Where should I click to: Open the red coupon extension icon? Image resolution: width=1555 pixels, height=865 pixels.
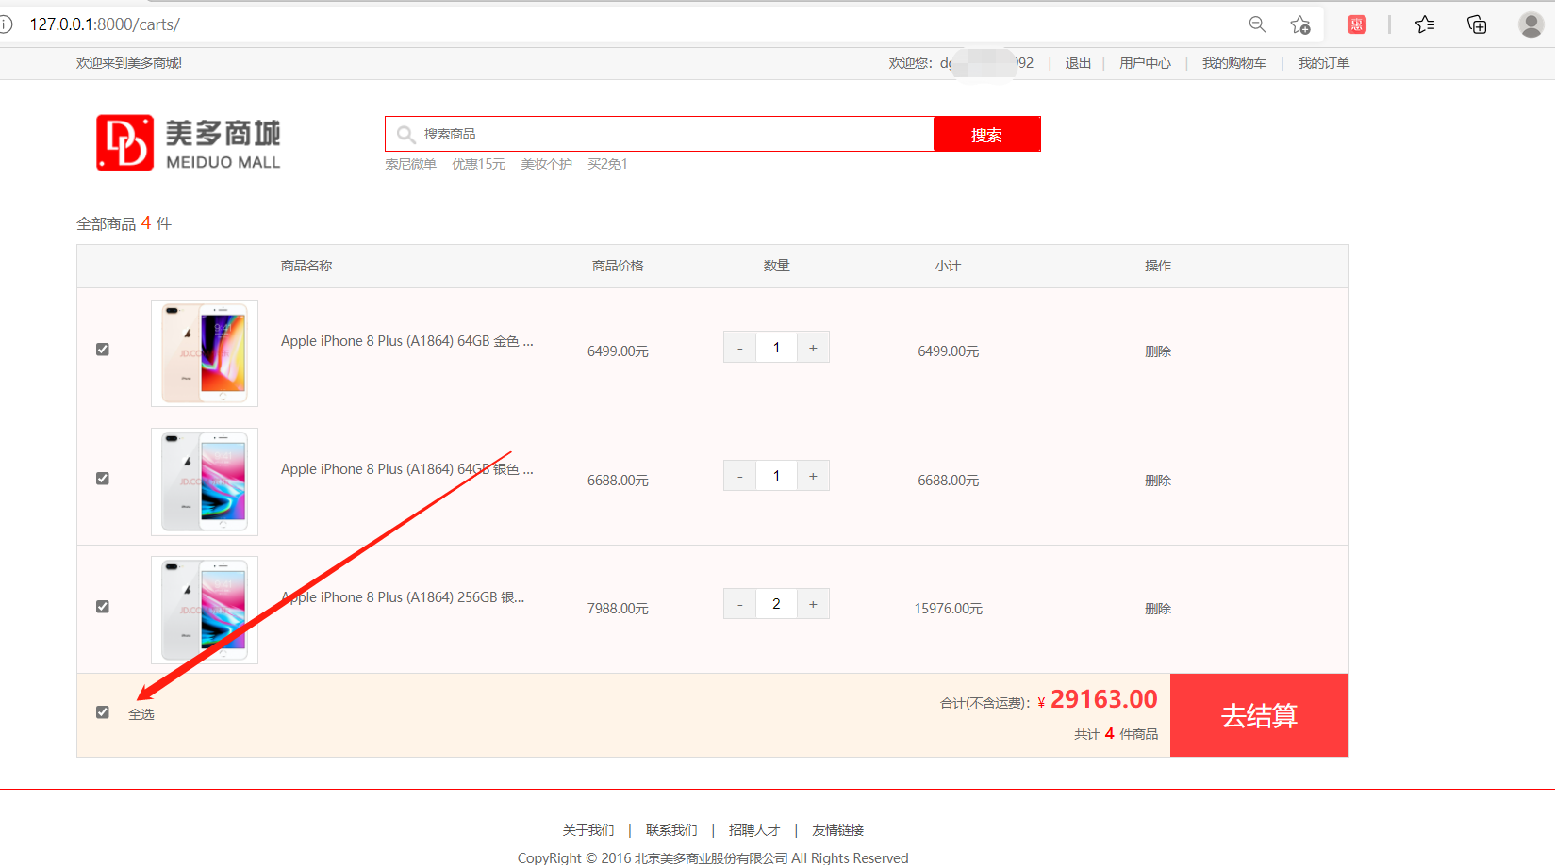[x=1357, y=24]
